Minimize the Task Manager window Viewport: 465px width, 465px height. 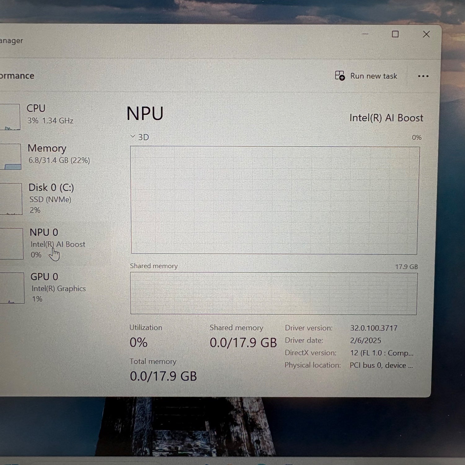tap(365, 34)
